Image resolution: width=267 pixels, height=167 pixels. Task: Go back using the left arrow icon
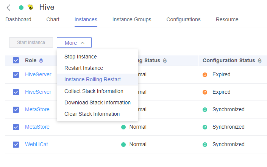8,8
